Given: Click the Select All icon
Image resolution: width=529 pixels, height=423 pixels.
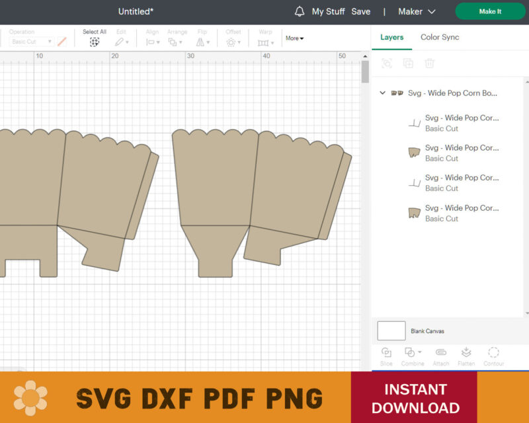Looking at the screenshot, I should point(94,41).
